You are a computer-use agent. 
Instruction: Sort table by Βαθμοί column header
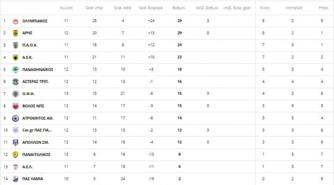point(179,7)
